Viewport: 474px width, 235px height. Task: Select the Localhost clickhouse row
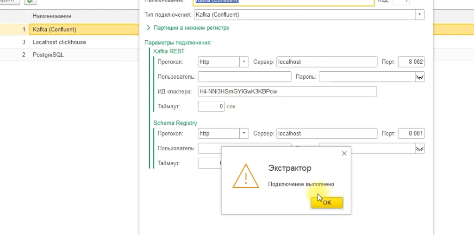pos(59,42)
